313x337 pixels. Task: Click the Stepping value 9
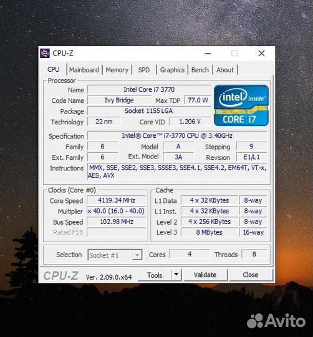click(x=251, y=147)
